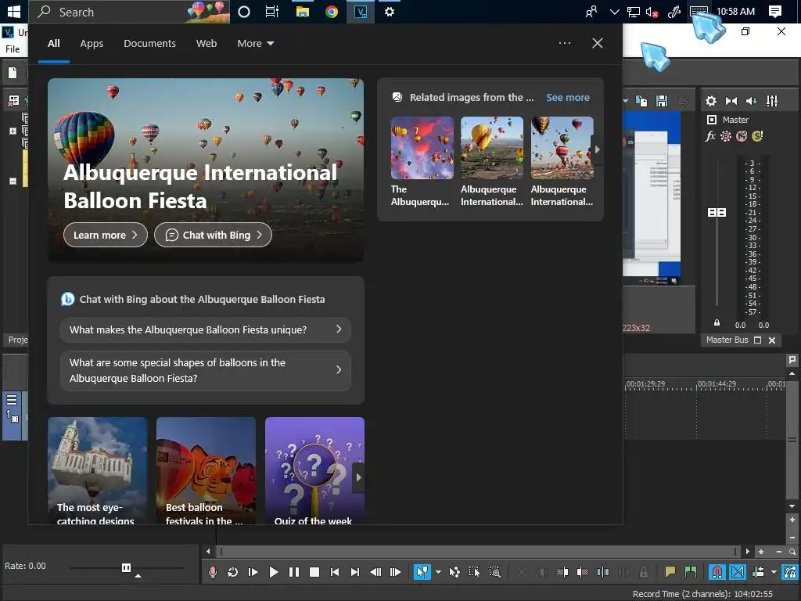Image resolution: width=801 pixels, height=601 pixels.
Task: Switch to the Documents search tab
Action: (149, 44)
